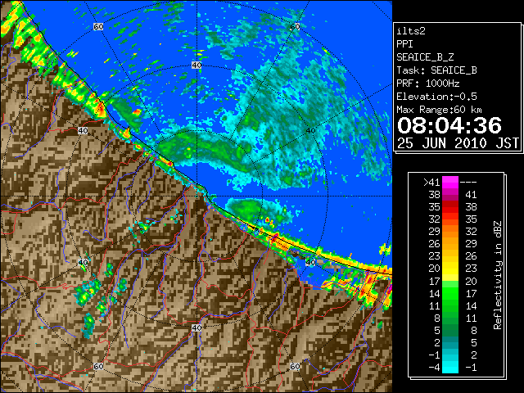524x393 pixels.
Task: Select the orange 29–32 dBZ color band
Action: click(450, 232)
